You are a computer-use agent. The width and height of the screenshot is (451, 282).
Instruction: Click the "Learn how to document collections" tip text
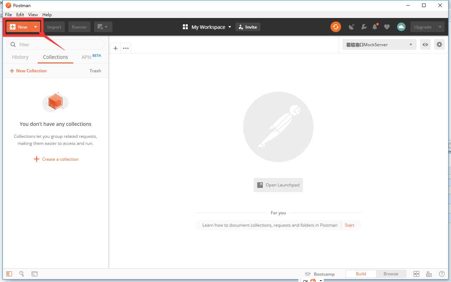pos(270,225)
